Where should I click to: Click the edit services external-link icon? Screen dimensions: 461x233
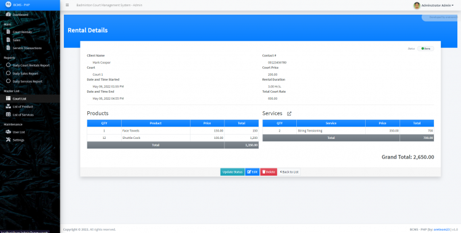click(x=289, y=114)
